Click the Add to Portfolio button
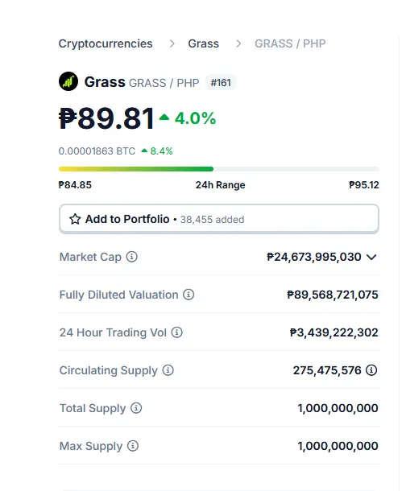The height and width of the screenshot is (491, 406). click(219, 219)
